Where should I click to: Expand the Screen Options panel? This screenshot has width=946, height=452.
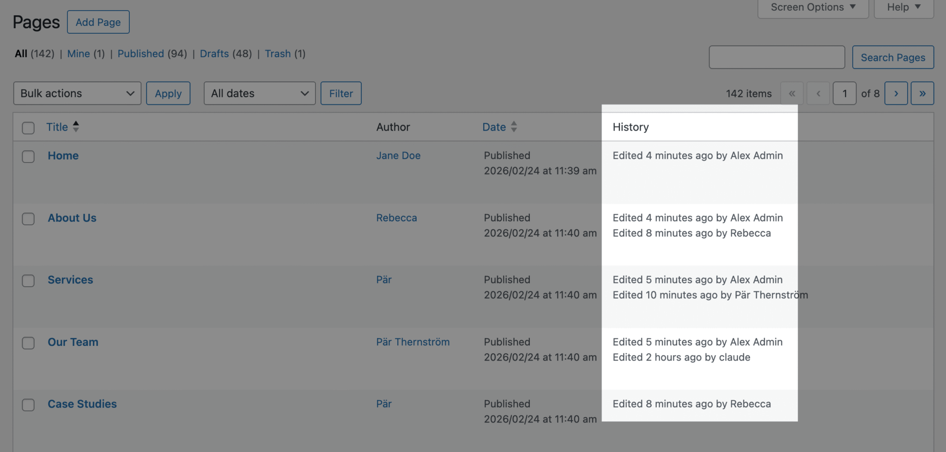tap(813, 7)
